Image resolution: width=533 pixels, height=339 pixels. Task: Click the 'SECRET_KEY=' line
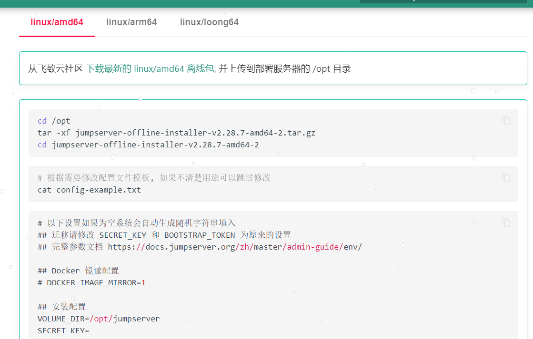coord(63,331)
